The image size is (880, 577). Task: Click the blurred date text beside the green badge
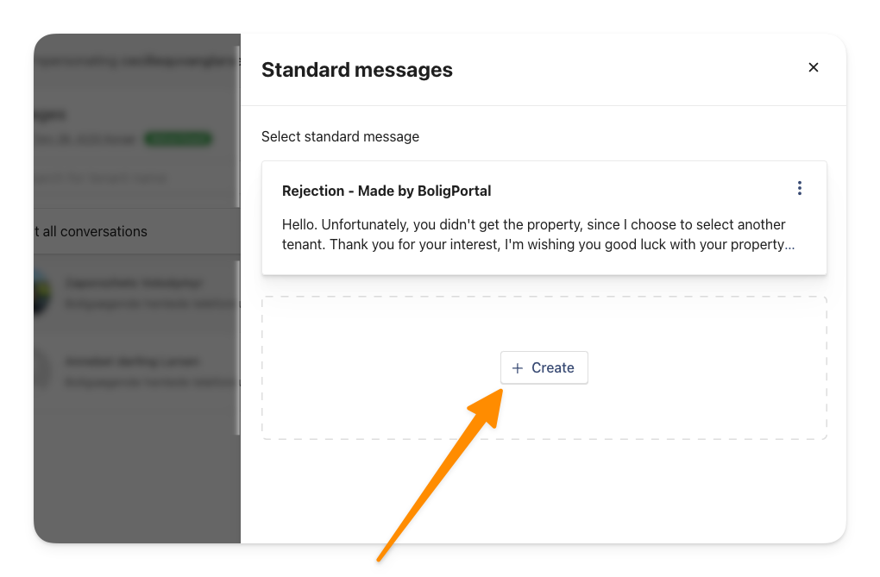[x=85, y=139]
